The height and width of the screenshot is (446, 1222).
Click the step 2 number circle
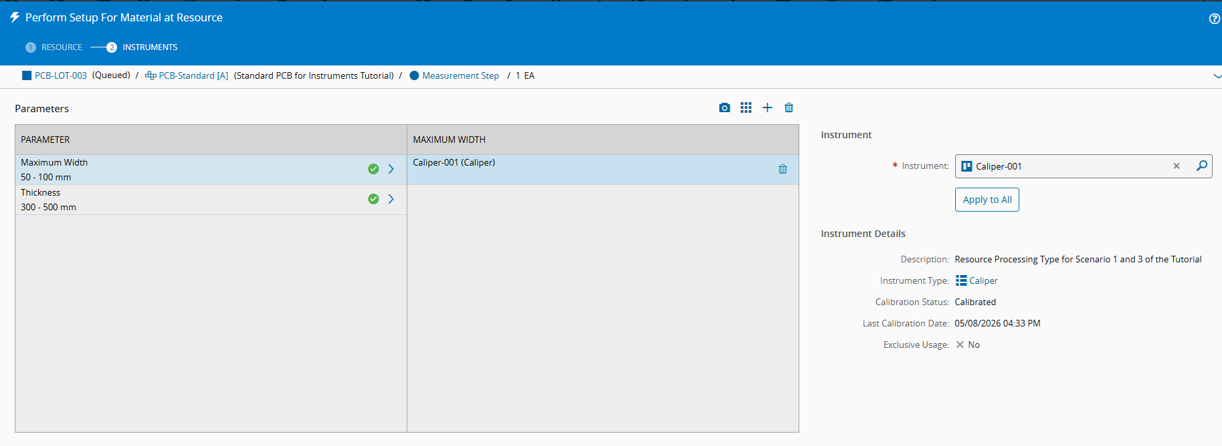(x=112, y=47)
